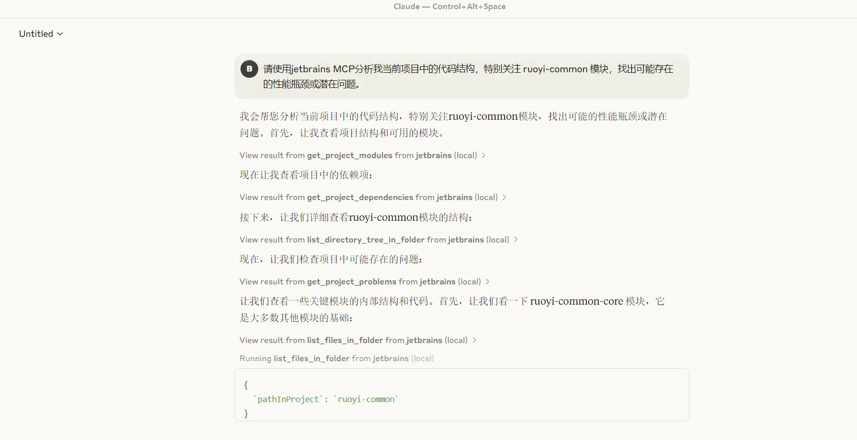Click the Running list_files_in_folder status line
The height and width of the screenshot is (440, 857).
coord(337,358)
